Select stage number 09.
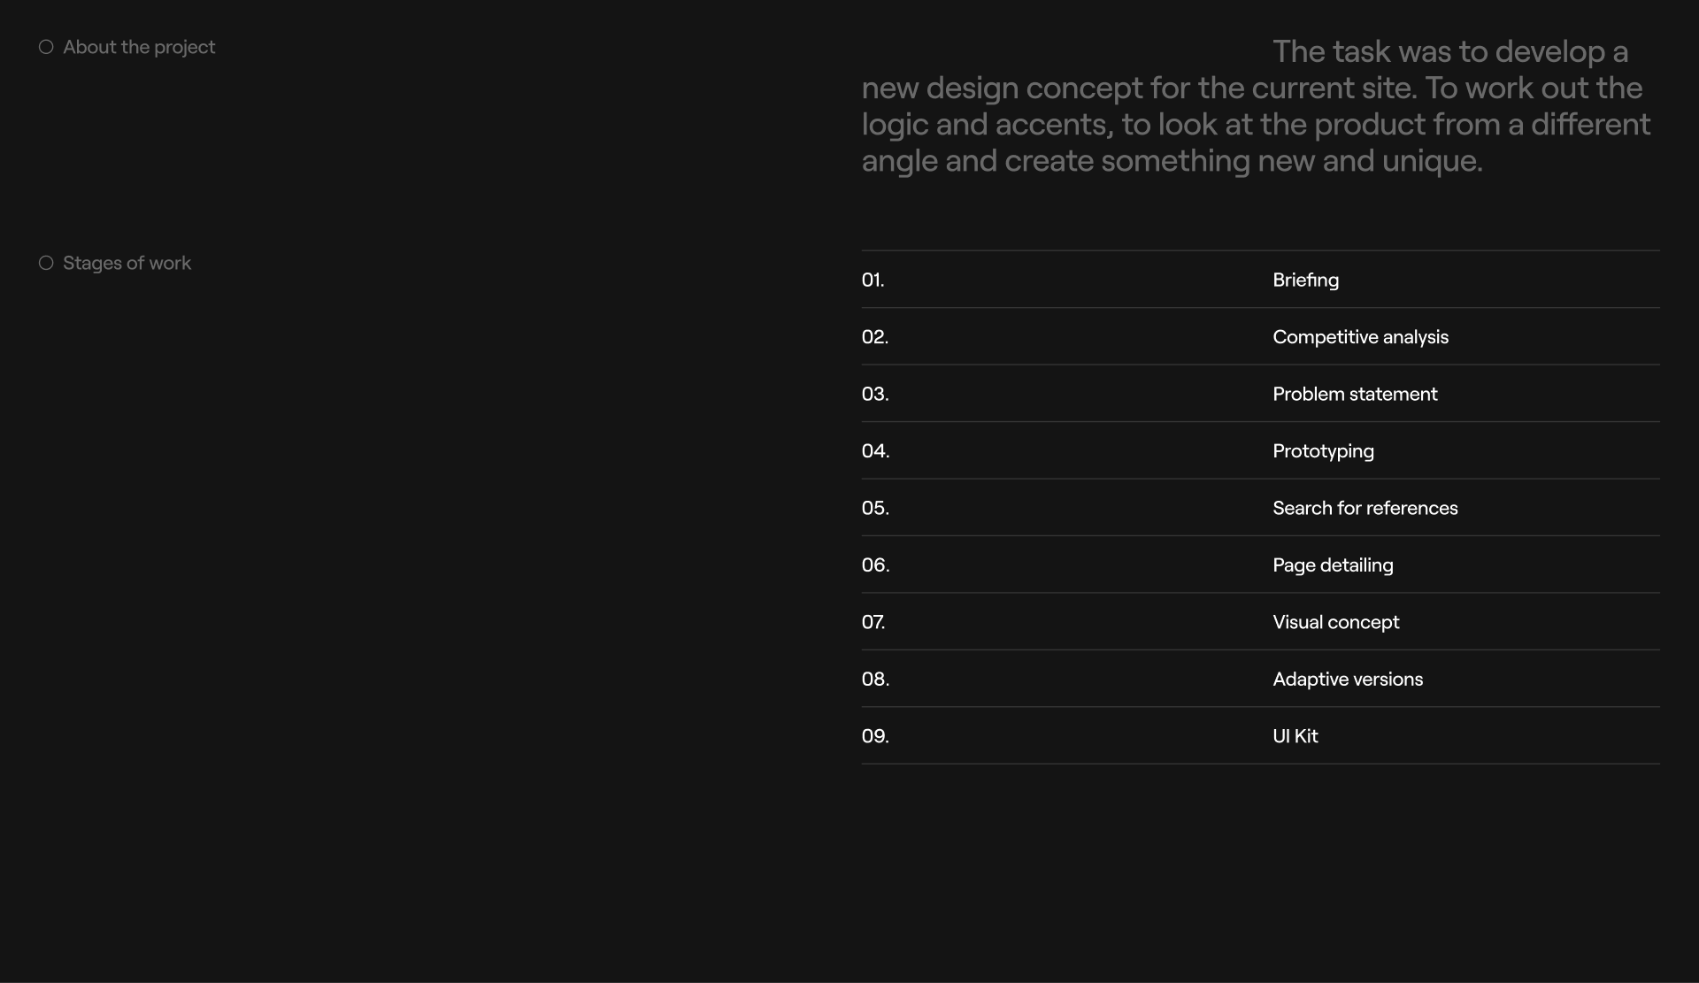Viewport: 1699px width, 983px height. pyautogui.click(x=875, y=736)
